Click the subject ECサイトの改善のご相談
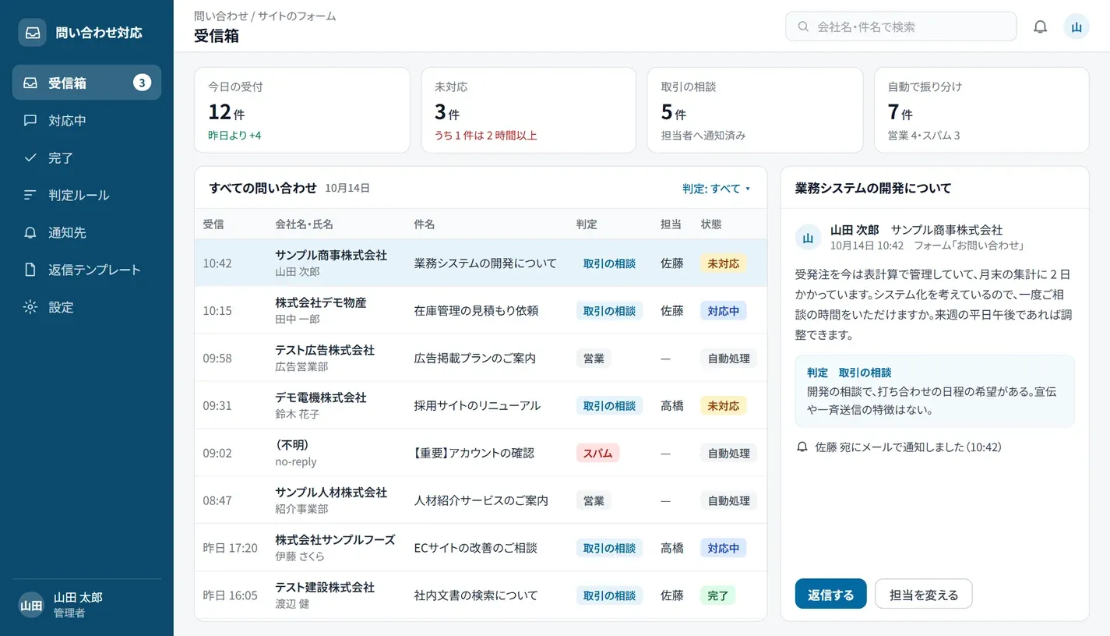The width and height of the screenshot is (1110, 636). (x=475, y=549)
